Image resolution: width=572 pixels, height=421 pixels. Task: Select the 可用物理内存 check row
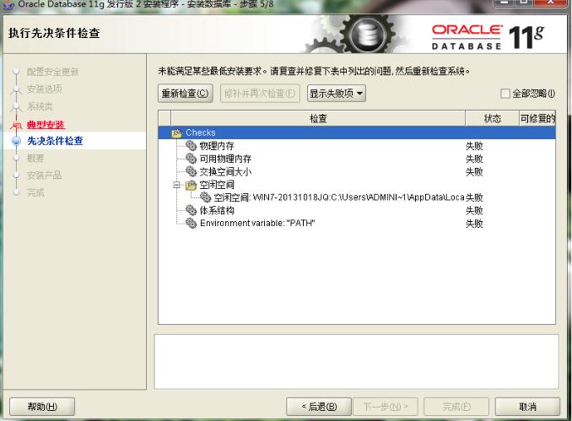pos(357,159)
